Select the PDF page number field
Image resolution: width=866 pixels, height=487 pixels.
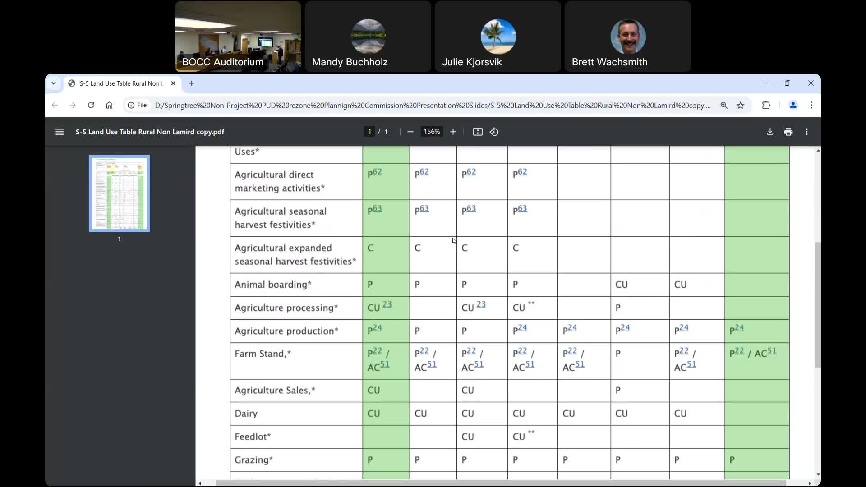click(x=369, y=132)
